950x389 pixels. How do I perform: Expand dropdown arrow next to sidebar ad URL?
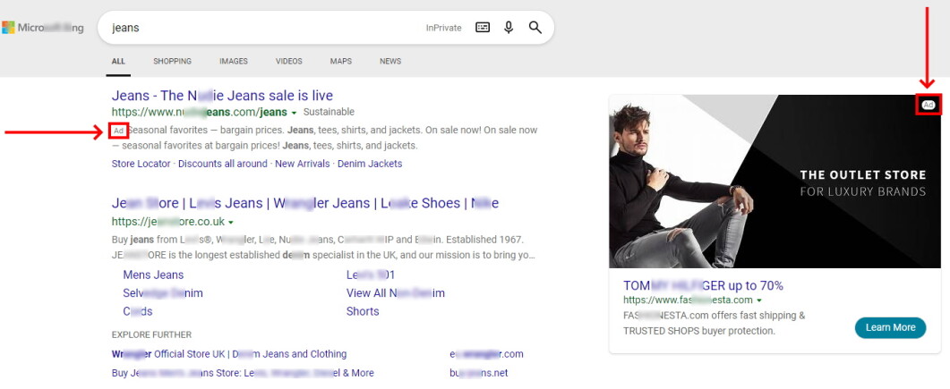[759, 300]
